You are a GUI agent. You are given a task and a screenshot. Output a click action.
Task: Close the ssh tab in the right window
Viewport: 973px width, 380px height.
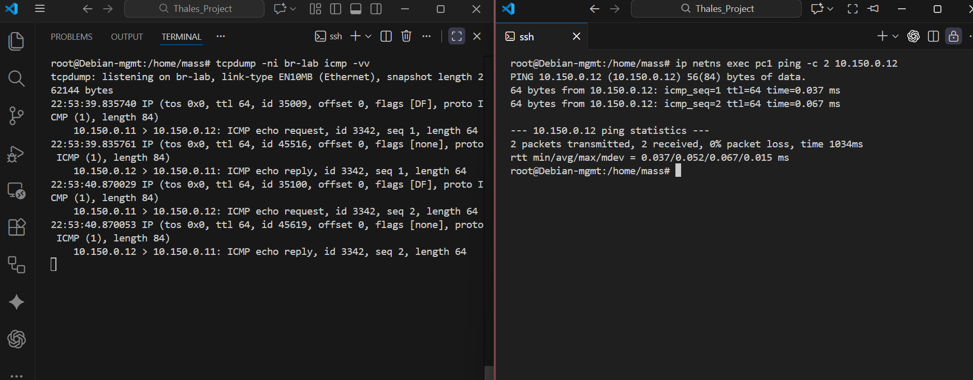pyautogui.click(x=577, y=36)
